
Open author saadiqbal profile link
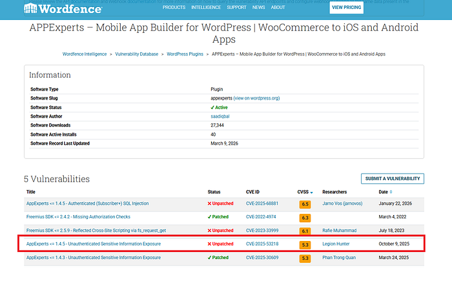click(x=220, y=116)
